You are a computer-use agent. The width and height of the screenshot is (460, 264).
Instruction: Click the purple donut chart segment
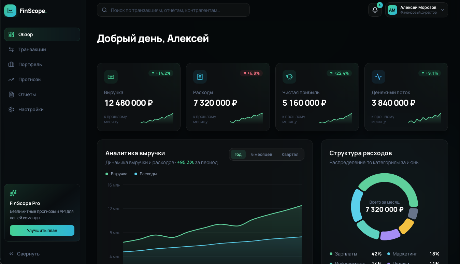pyautogui.click(x=390, y=235)
